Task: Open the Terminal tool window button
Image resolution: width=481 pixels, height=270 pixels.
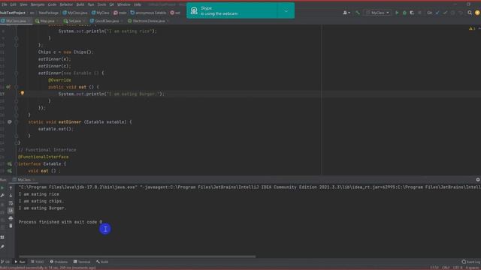Action: 82,262
